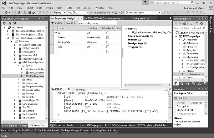Swap panes using the arrows icon
This screenshot has height=138, width=214.
(69, 89)
